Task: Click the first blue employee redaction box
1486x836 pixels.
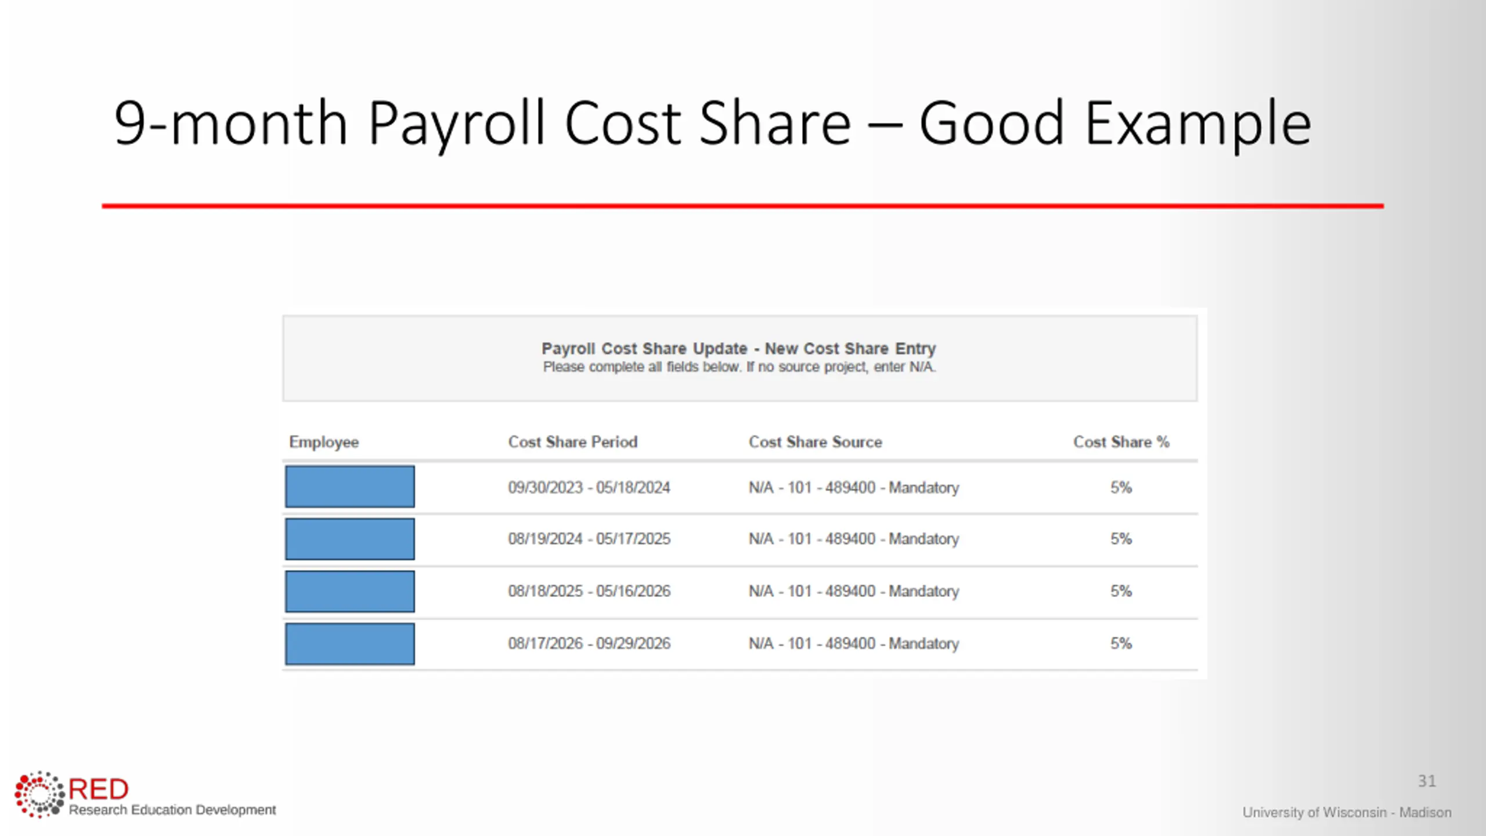Action: 349,487
